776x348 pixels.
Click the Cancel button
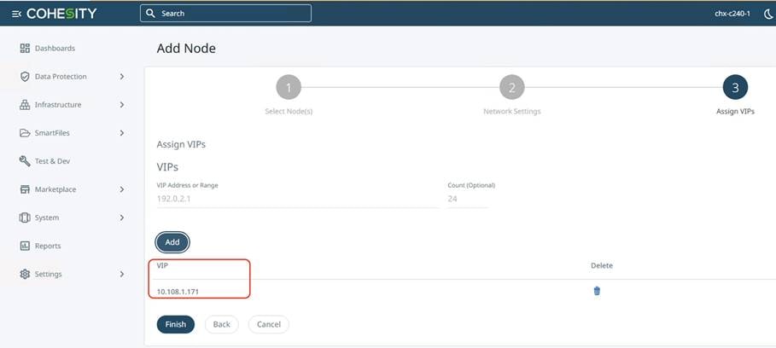[x=269, y=324]
